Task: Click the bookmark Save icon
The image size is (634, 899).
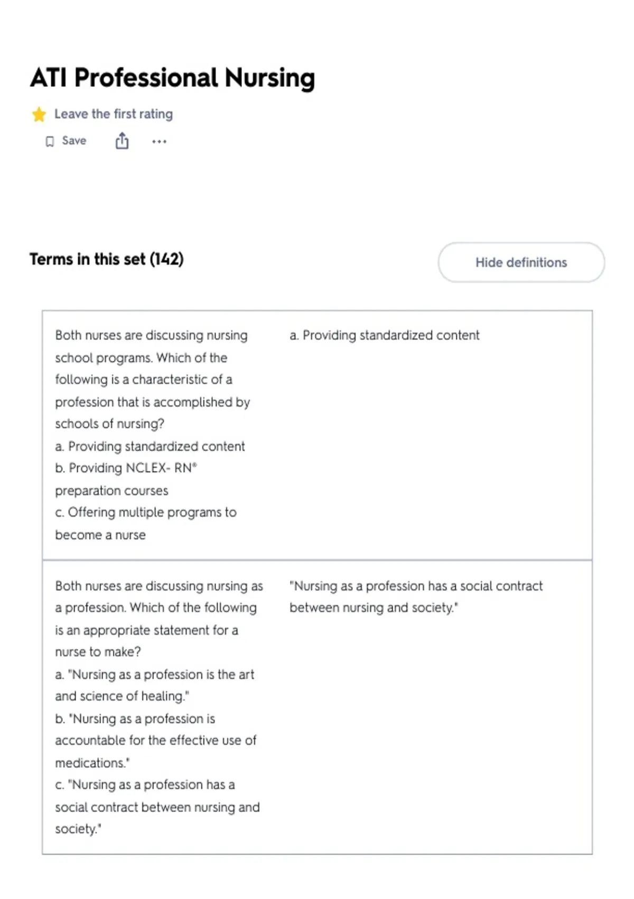Action: click(50, 141)
